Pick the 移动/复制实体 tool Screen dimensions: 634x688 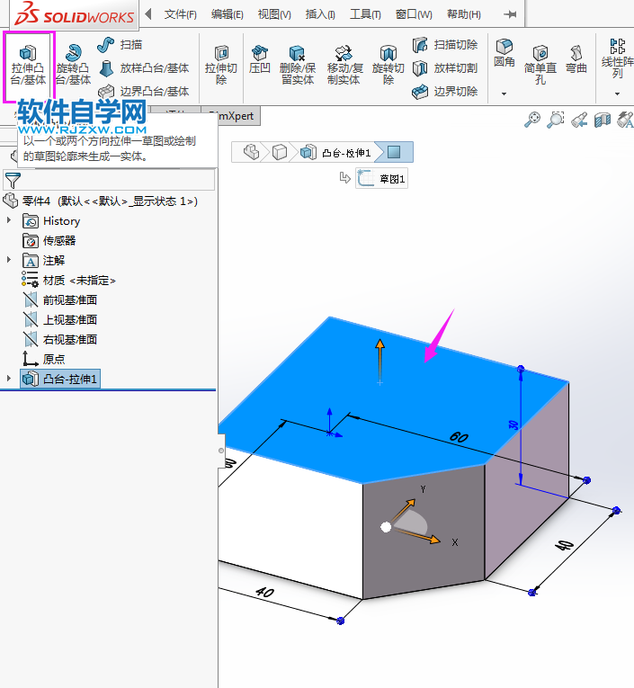pyautogui.click(x=344, y=66)
